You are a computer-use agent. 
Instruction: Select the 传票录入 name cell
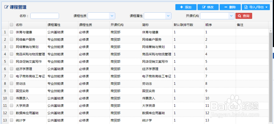tap(31, 98)
